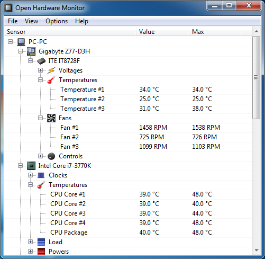Image resolution: width=265 pixels, height=259 pixels.
Task: Click the Clocks waveform icon
Action: tap(41, 175)
